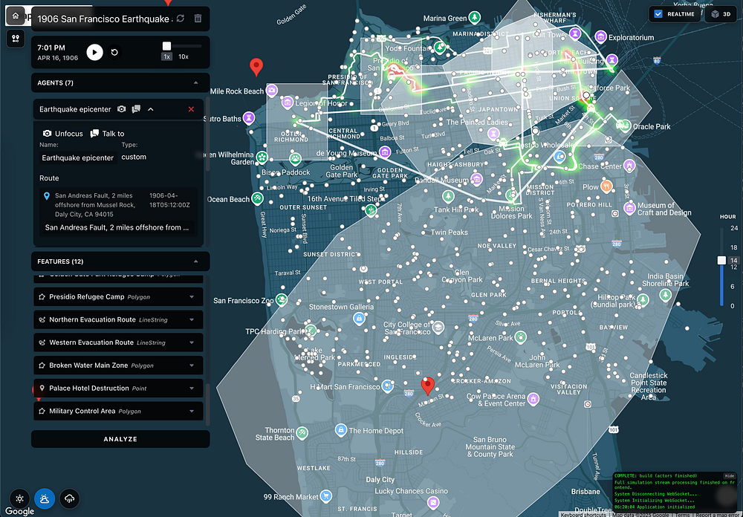Reset the simulation time with restart icon
The height and width of the screenshot is (517, 743).
[x=114, y=52]
